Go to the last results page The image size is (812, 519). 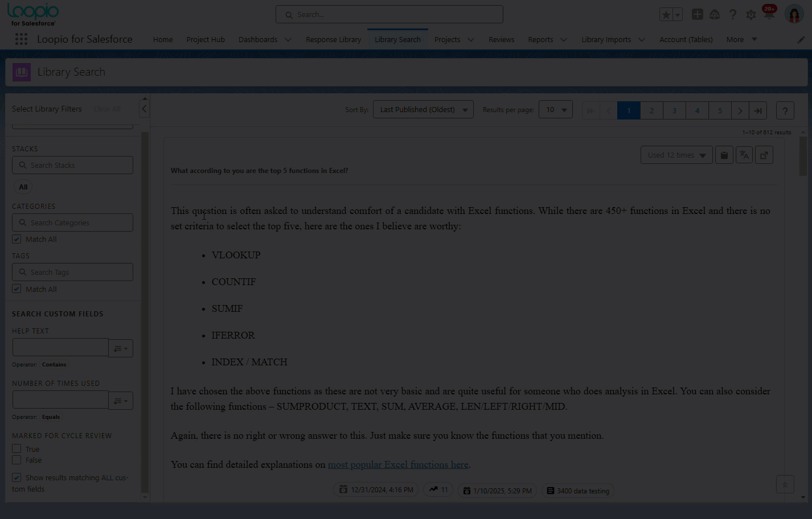click(x=758, y=110)
